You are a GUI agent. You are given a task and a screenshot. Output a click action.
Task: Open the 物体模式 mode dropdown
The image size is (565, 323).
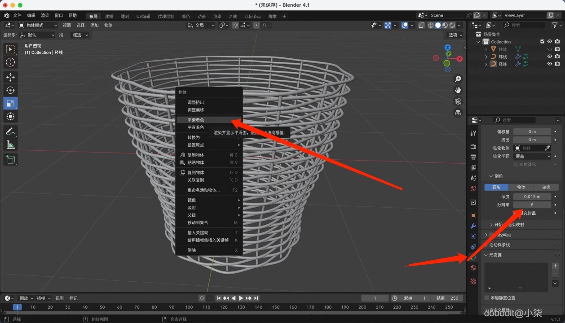[x=38, y=25]
